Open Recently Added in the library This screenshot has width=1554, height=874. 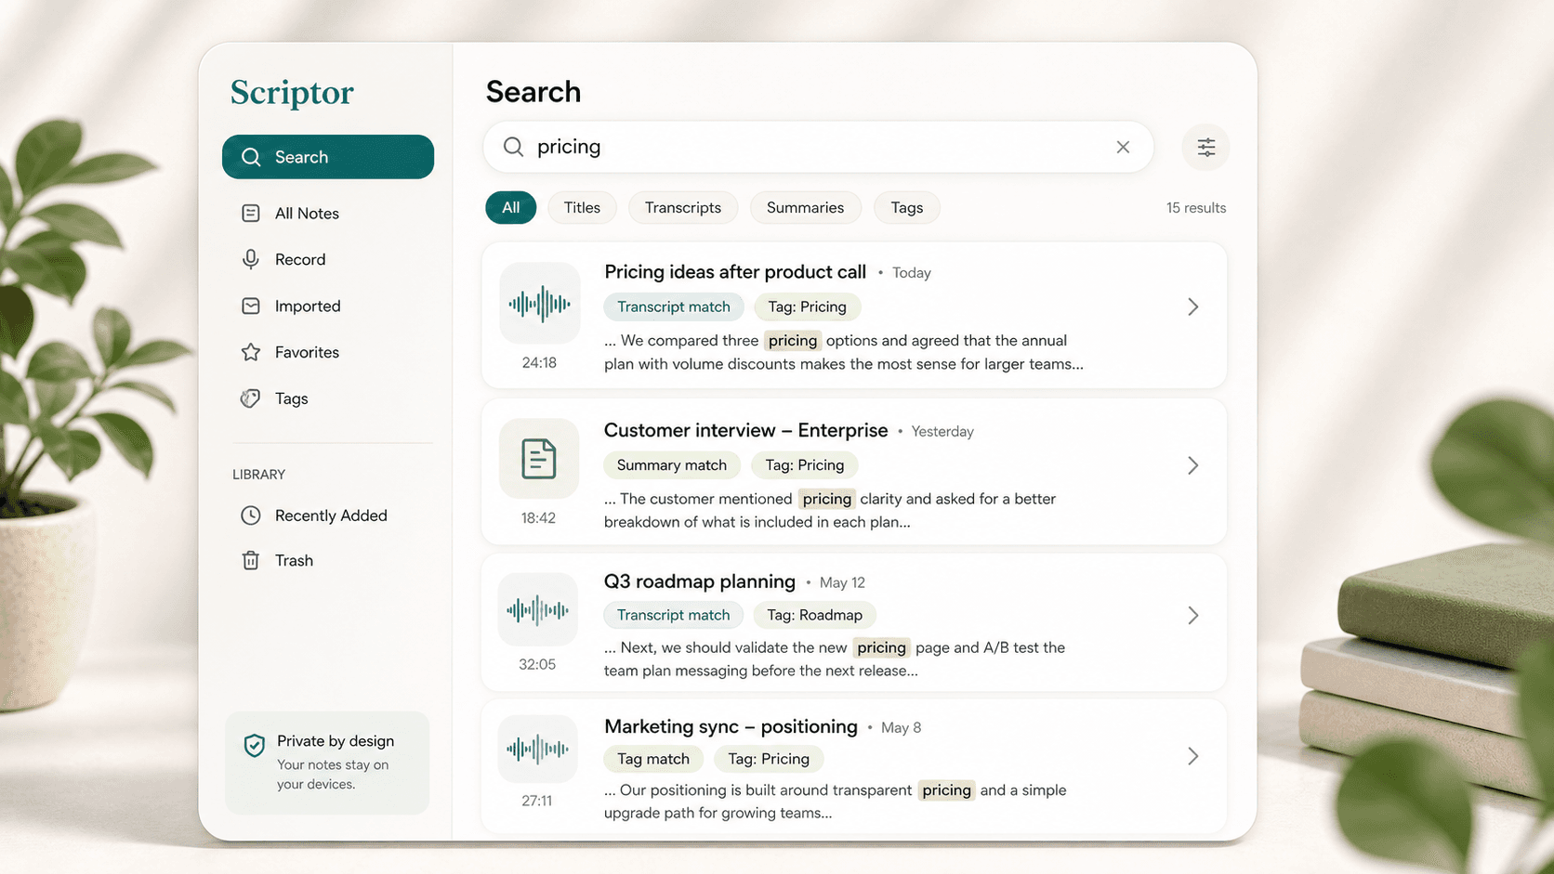[327, 515]
